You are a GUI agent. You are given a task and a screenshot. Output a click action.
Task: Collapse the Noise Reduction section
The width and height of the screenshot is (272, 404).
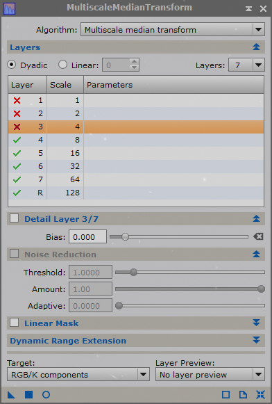point(256,254)
